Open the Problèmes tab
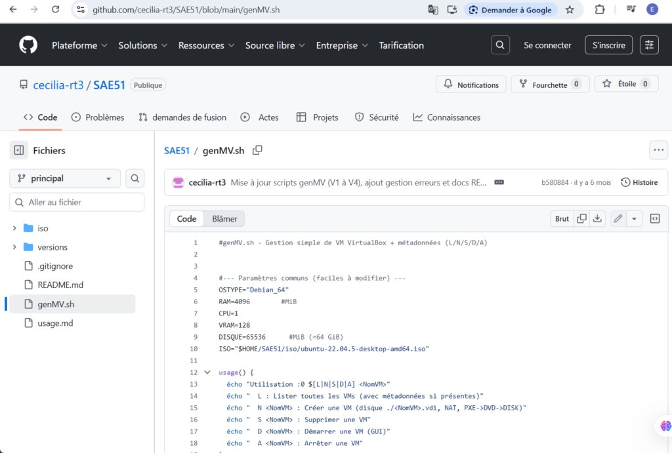 [x=97, y=117]
